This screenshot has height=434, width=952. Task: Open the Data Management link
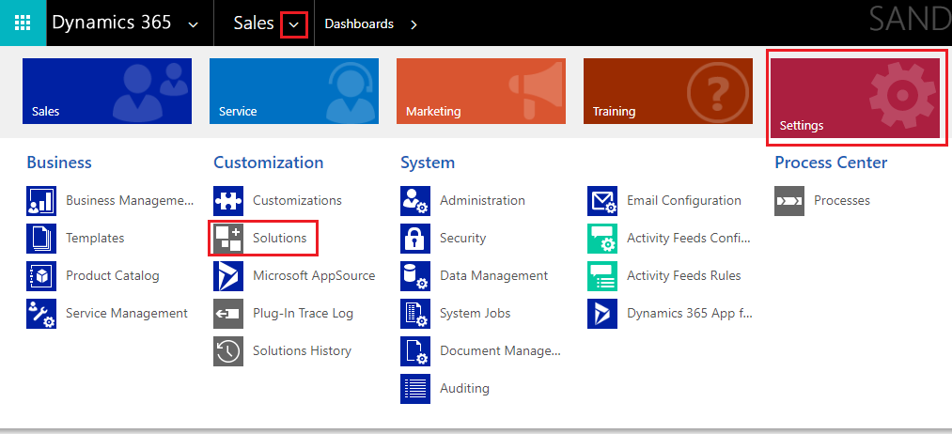coord(493,276)
